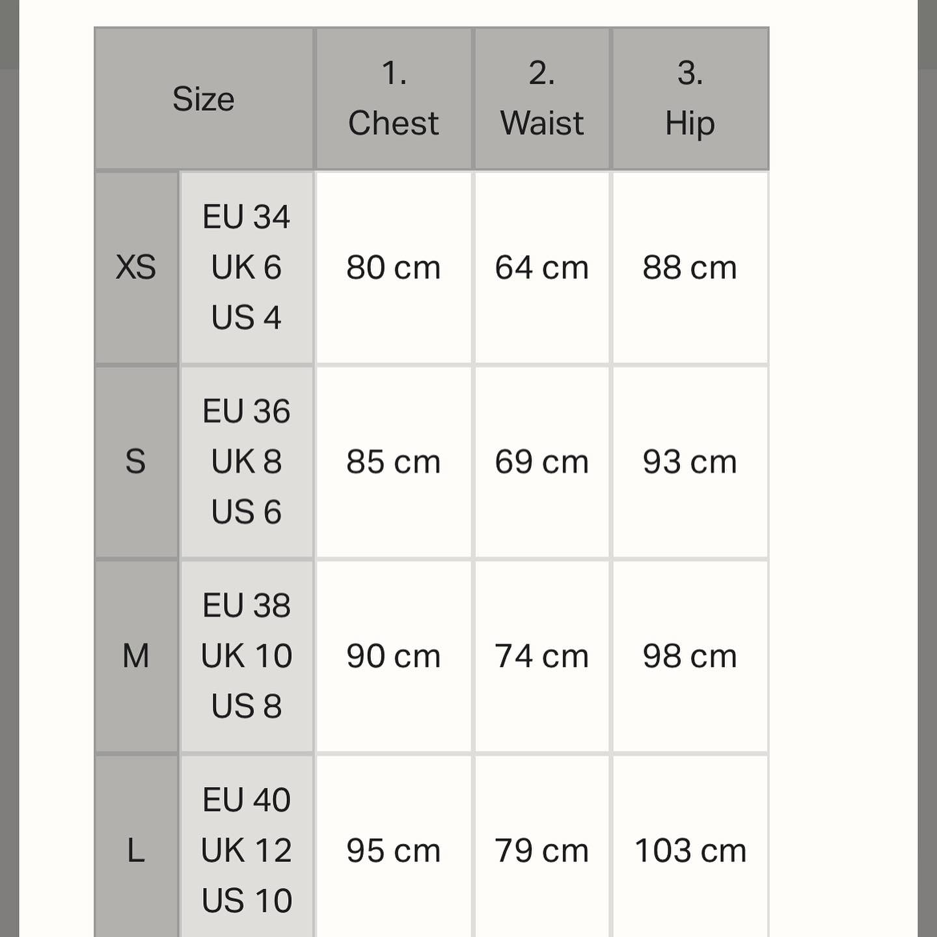Select the Hip column header
The width and height of the screenshot is (937, 937).
690,99
